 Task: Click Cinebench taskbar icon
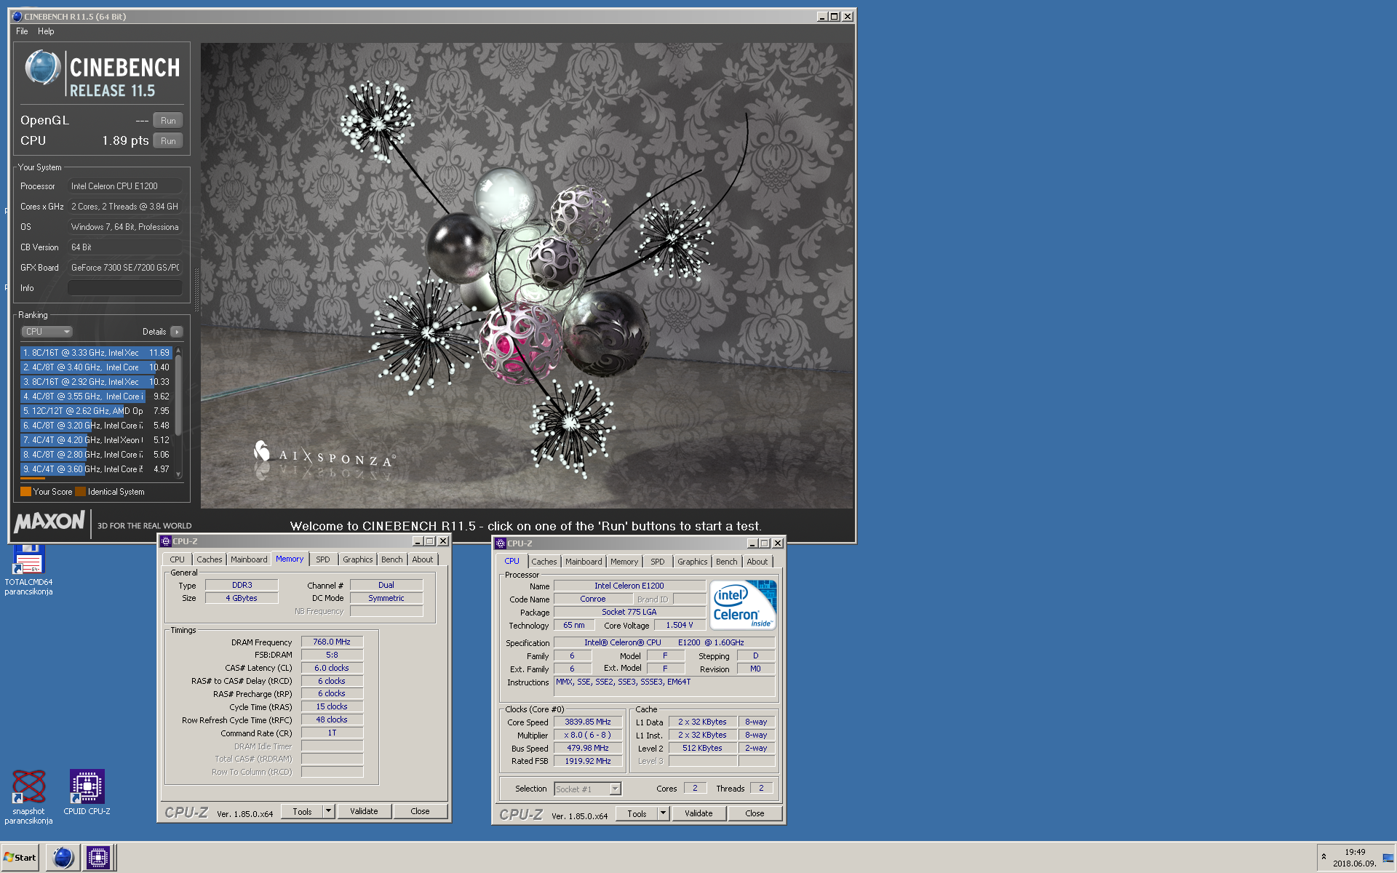pos(63,858)
